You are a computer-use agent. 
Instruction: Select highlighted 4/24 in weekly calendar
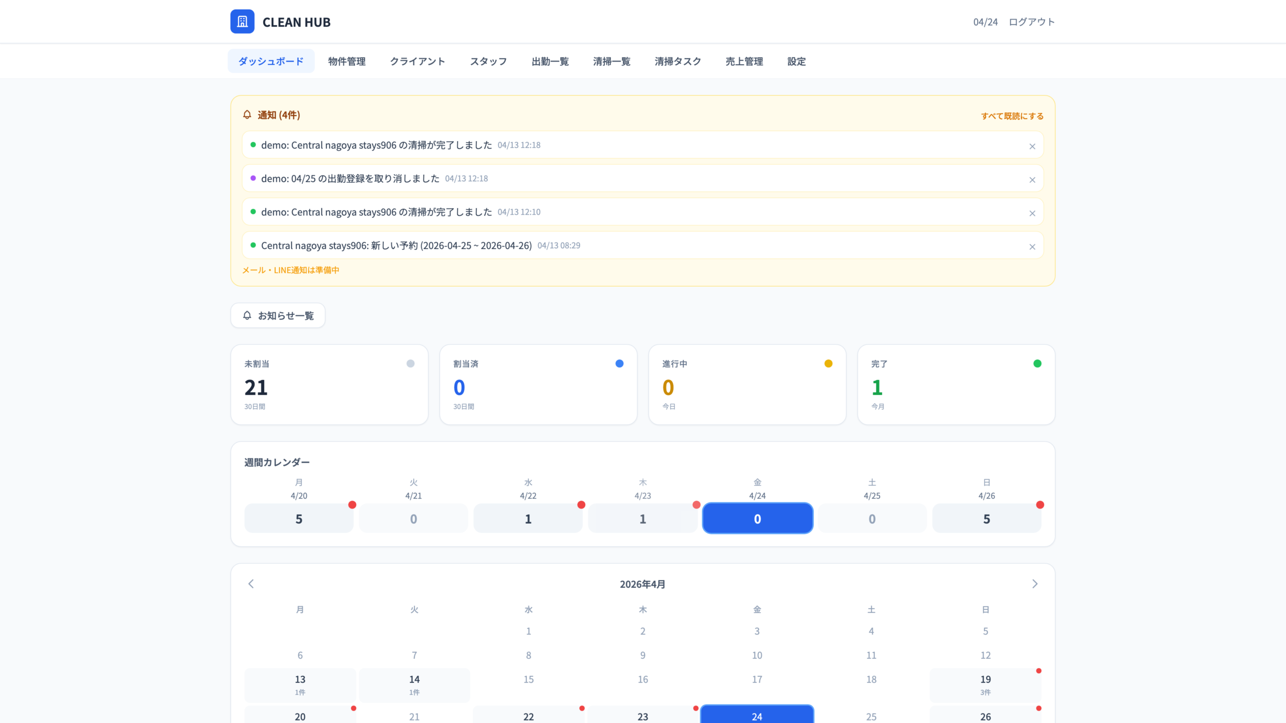(758, 518)
